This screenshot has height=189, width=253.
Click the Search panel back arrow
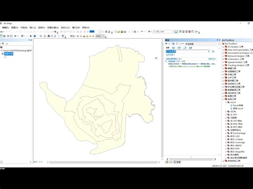pos(166,44)
